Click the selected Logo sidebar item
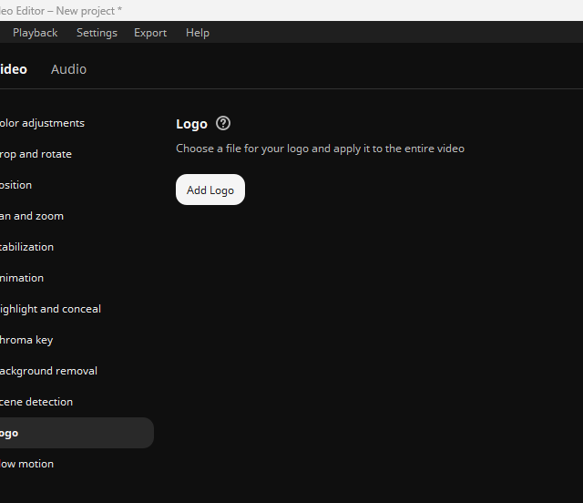This screenshot has width=583, height=503. coord(55,433)
